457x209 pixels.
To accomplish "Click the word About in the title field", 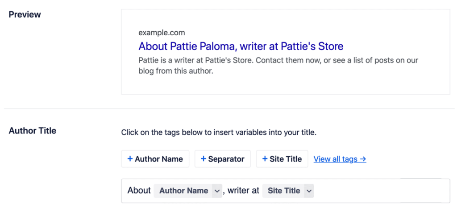I will [x=139, y=191].
